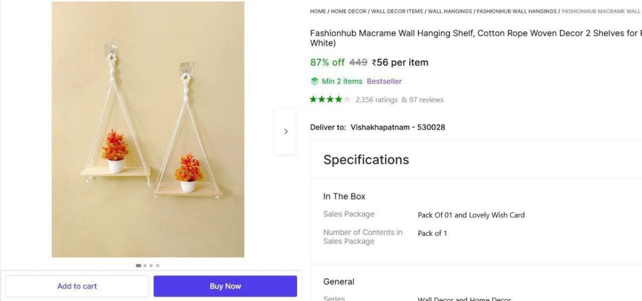Open FASHIONHUB WALL HANGINGS breadcrumb link

(516, 11)
